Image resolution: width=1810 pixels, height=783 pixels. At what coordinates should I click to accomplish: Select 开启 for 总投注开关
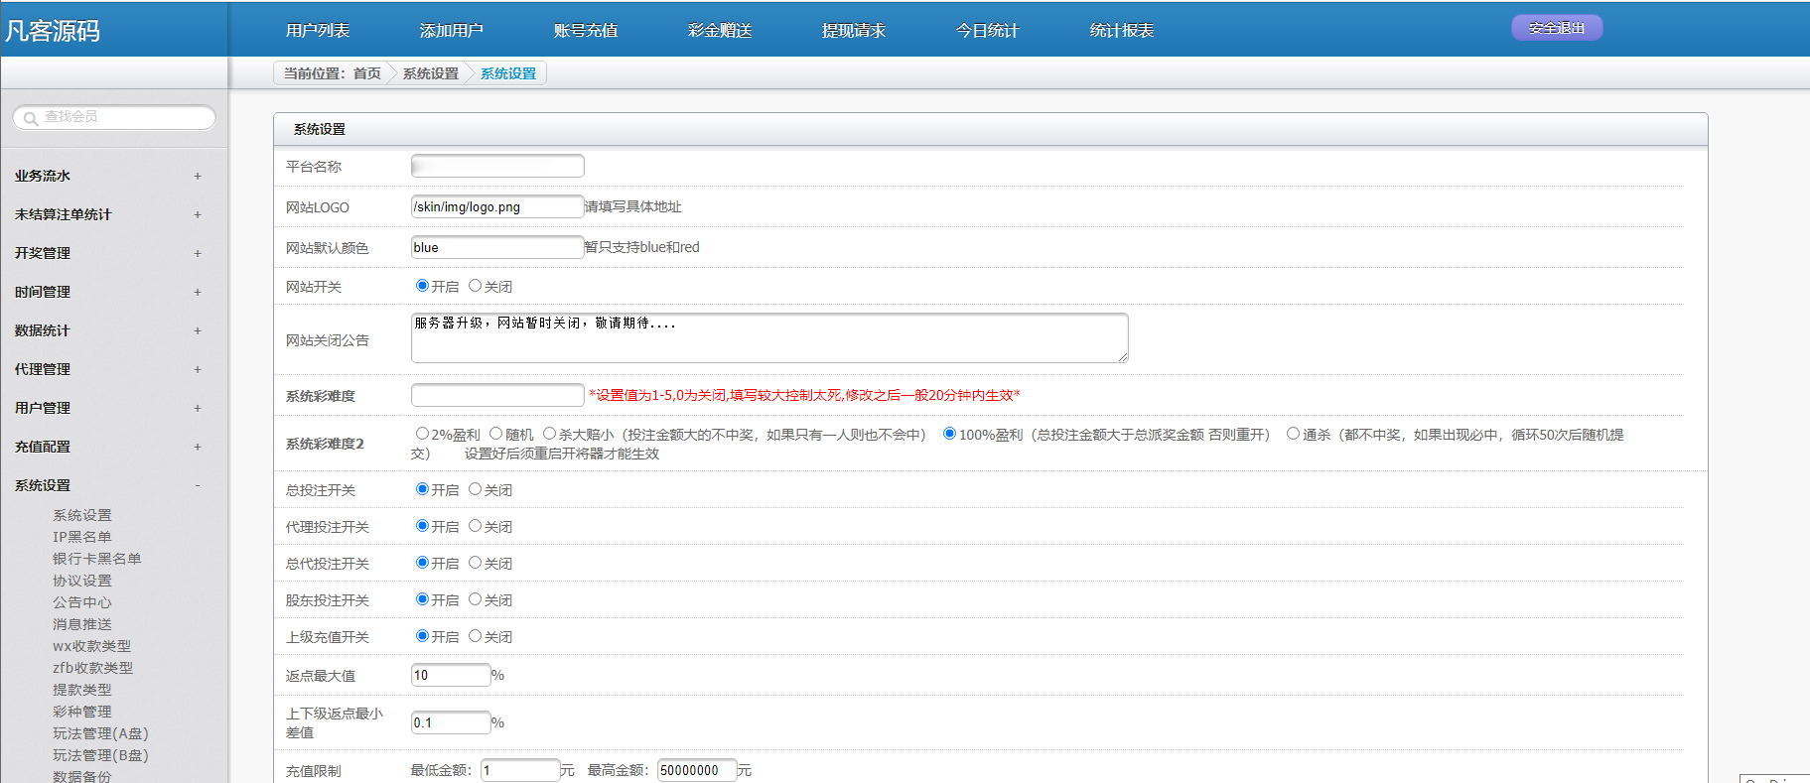(x=422, y=489)
